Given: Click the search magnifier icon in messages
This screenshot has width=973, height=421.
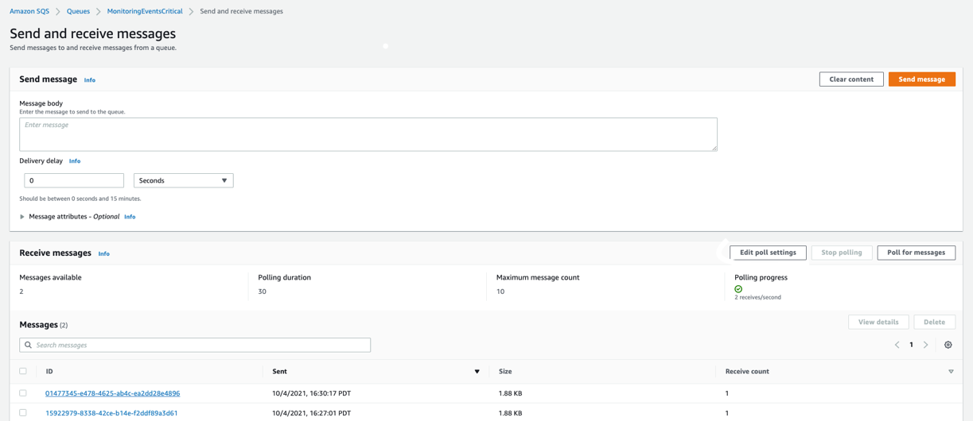Looking at the screenshot, I should click(29, 345).
